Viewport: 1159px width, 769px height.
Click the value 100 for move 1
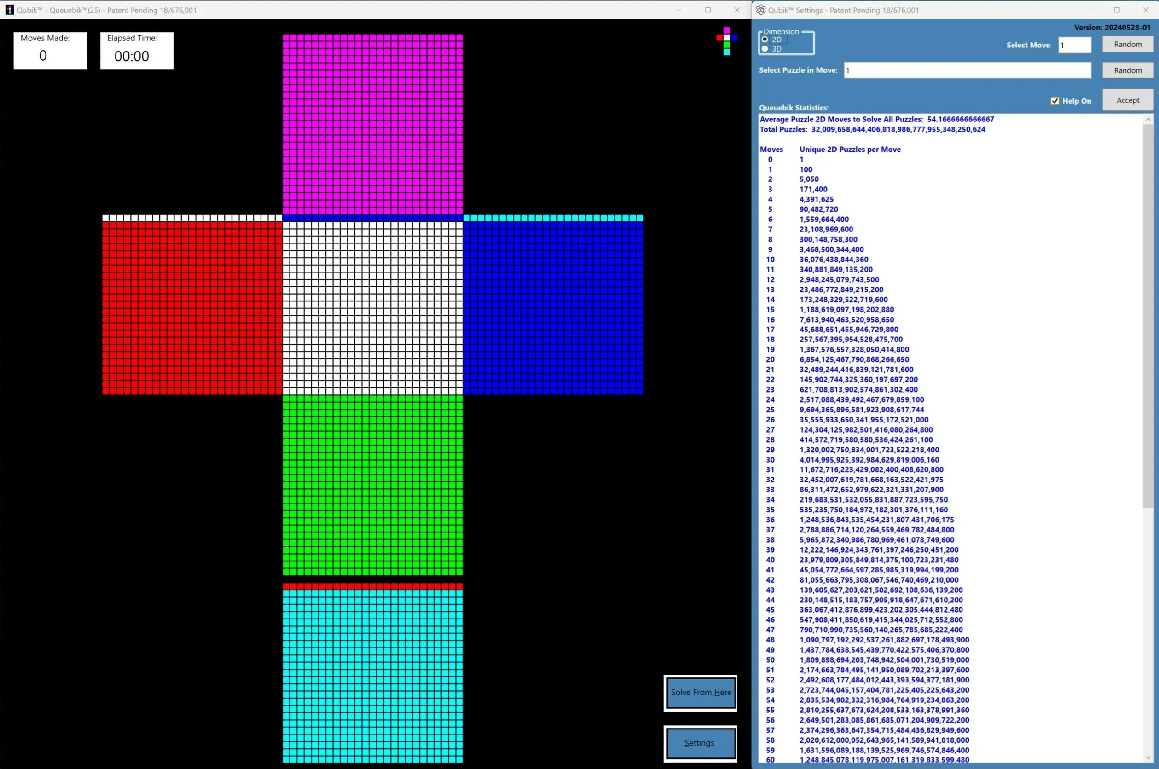[x=806, y=169]
